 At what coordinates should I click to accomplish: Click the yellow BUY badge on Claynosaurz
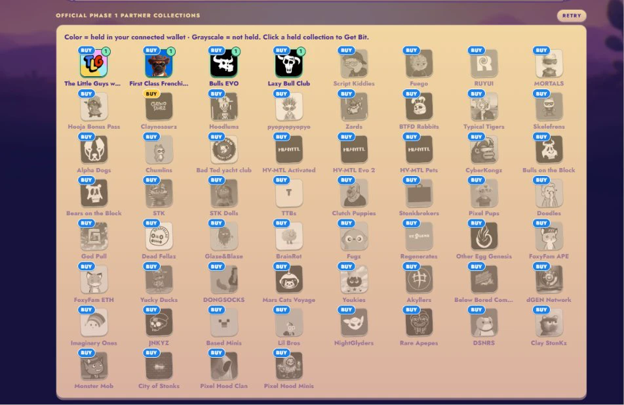click(x=151, y=94)
